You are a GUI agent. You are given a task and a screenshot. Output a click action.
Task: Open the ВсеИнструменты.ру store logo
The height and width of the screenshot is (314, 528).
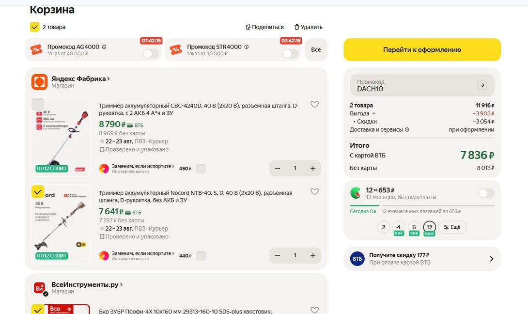(39, 288)
